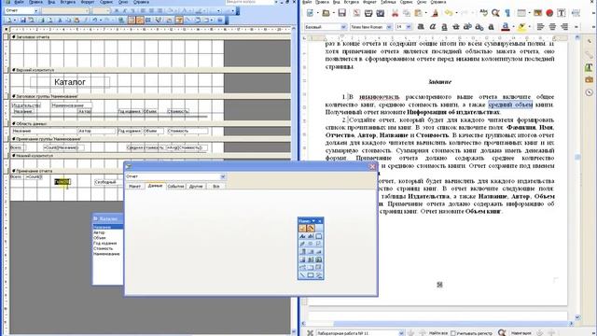Viewport: 597px width, 336px height.
Task: Close the Writer find toolbar
Action: [311, 333]
